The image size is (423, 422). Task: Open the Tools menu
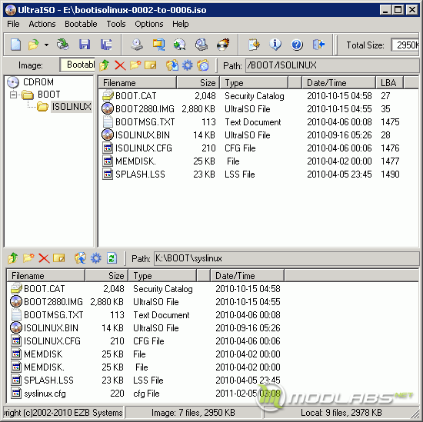(x=116, y=24)
